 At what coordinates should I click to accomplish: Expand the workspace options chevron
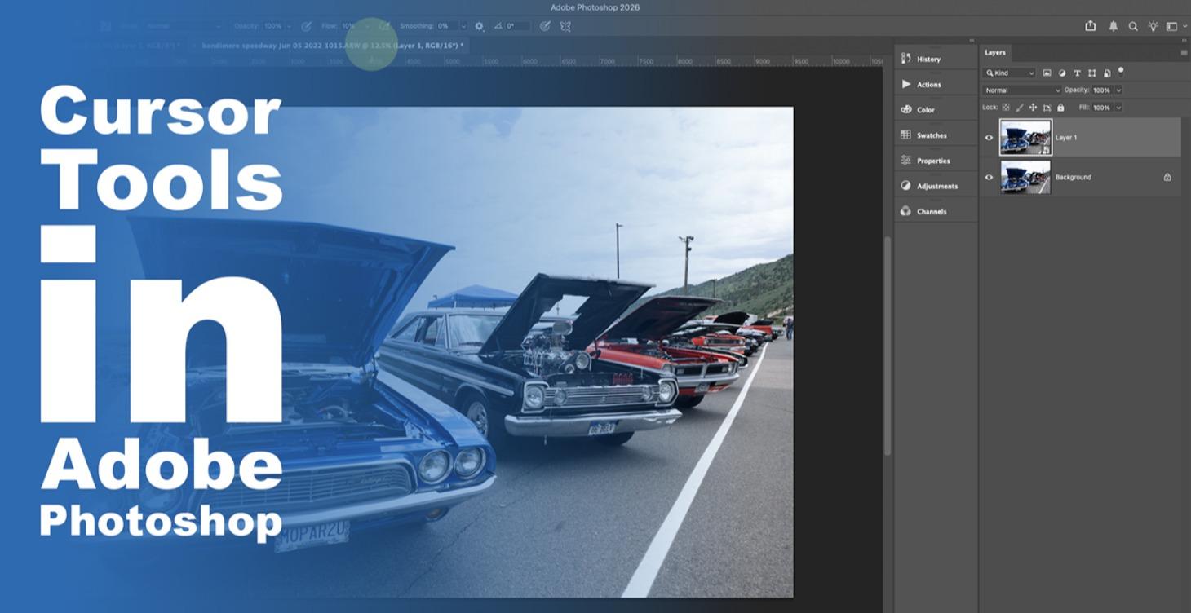click(1184, 26)
